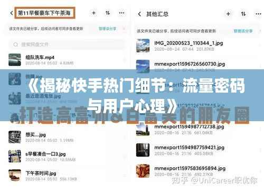Select the file name mmexport1594987712738.jpg
264x191 pixels.
(189, 126)
